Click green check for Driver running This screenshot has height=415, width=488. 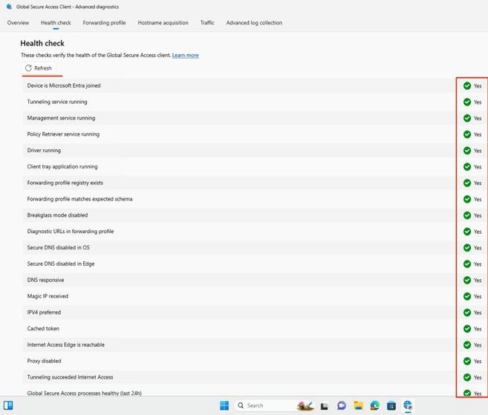click(467, 151)
